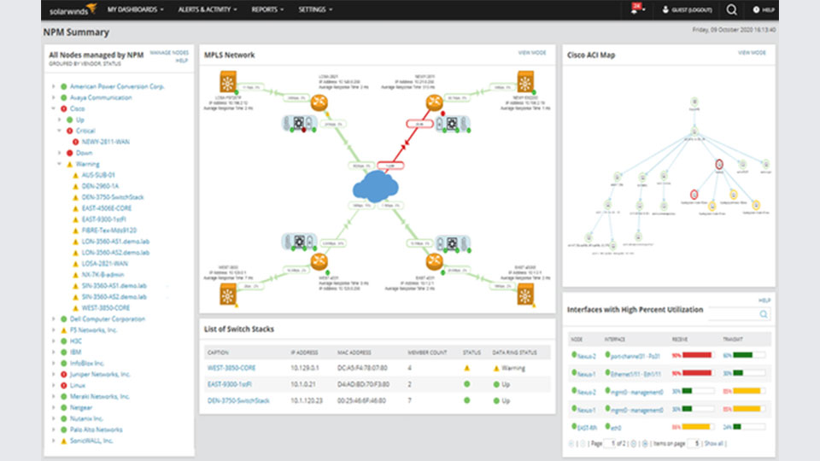
Task: Click View Mode in Cisco ACI Map widget
Action: point(752,53)
